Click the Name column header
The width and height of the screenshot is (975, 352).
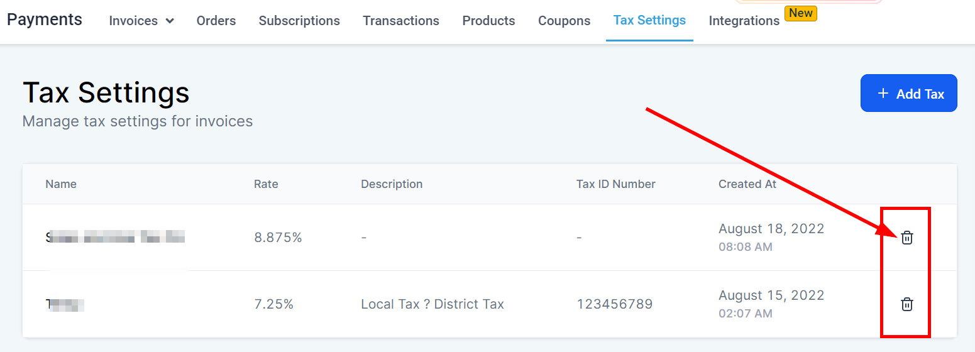pos(61,184)
